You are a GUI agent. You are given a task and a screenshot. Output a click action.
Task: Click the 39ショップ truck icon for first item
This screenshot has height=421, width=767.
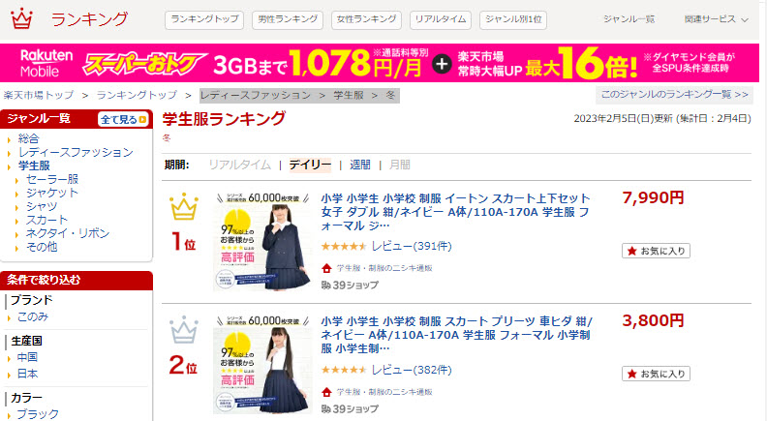click(325, 285)
